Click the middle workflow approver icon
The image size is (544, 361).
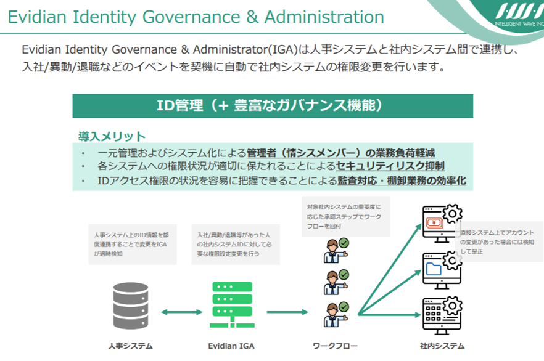tap(336, 282)
